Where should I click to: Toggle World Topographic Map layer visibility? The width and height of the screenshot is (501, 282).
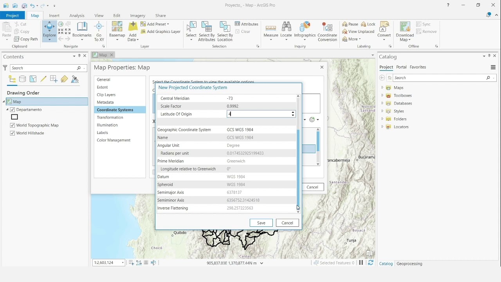13,125
